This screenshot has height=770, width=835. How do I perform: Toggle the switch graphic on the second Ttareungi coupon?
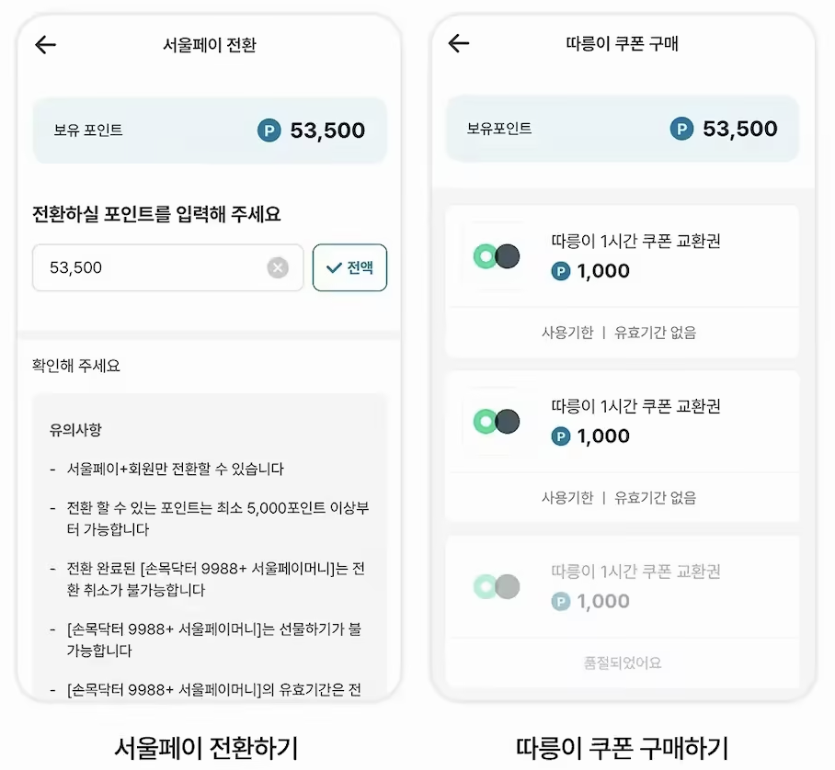pos(496,422)
